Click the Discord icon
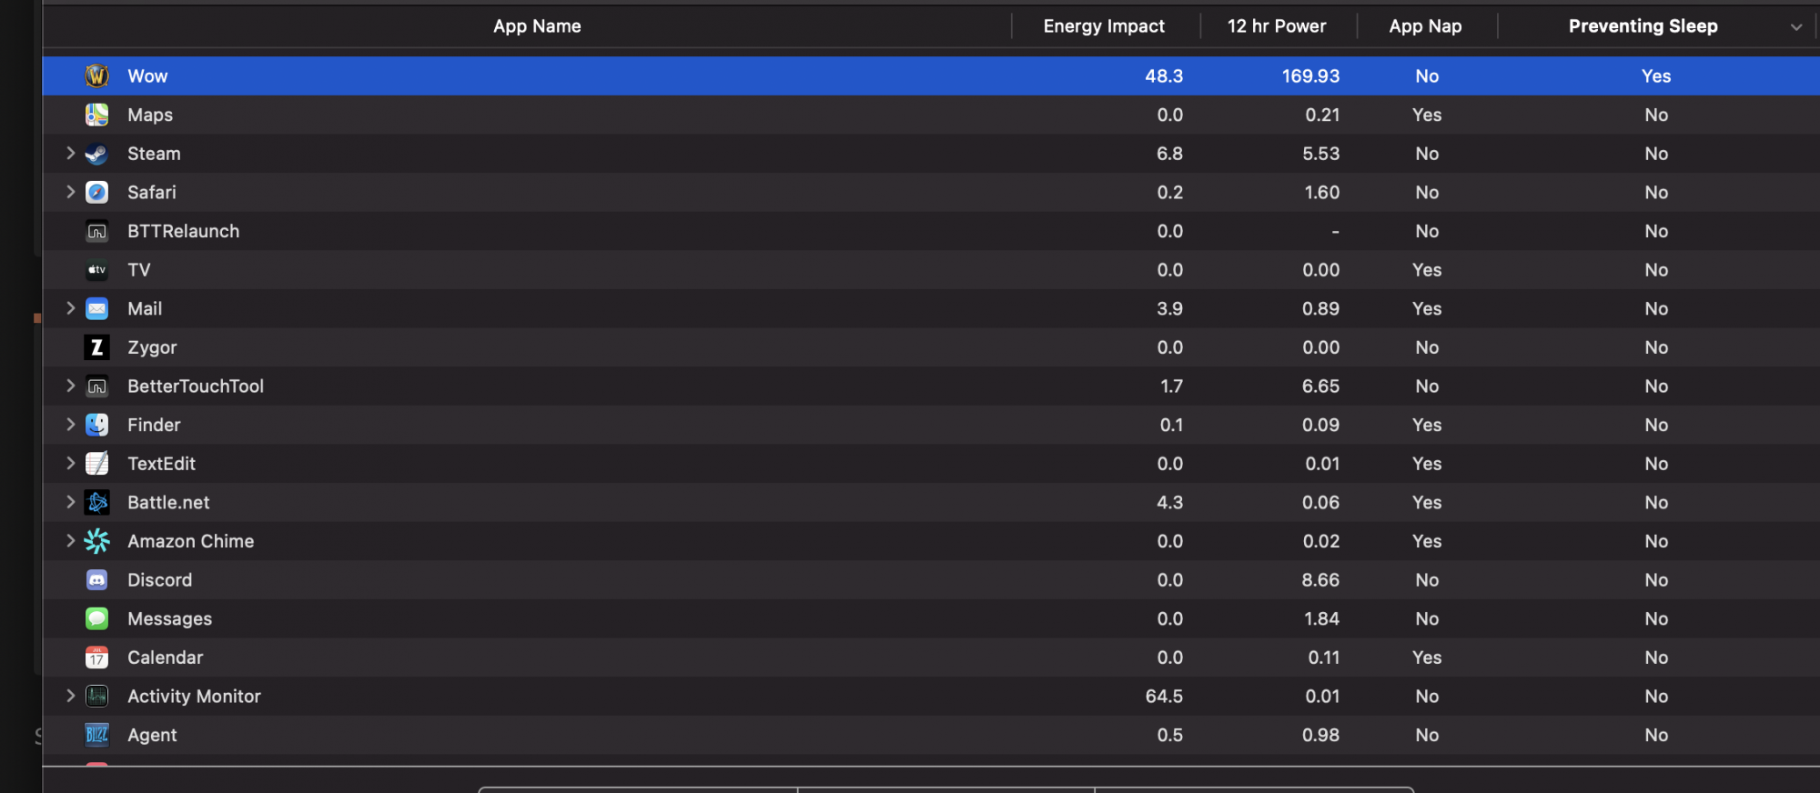This screenshot has height=793, width=1820. [x=96, y=580]
